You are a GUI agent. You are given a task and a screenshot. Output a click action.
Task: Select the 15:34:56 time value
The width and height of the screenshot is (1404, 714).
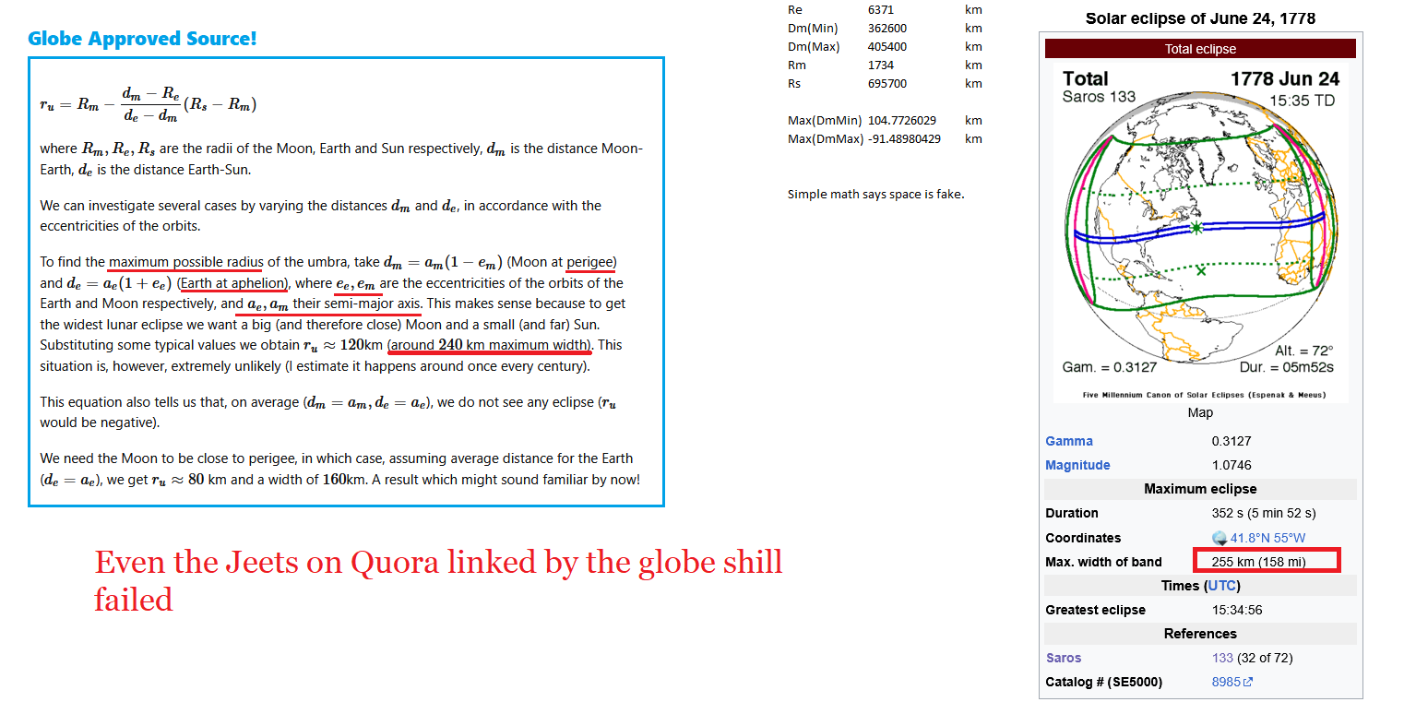pyautogui.click(x=1237, y=610)
